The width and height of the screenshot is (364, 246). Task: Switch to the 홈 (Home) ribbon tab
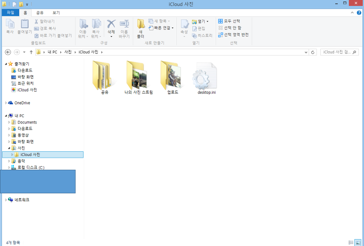pos(25,13)
